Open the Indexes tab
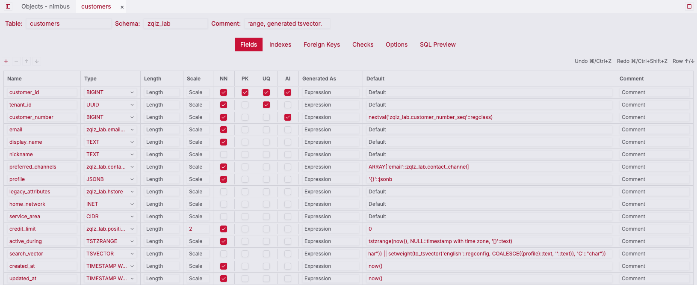 pyautogui.click(x=280, y=45)
